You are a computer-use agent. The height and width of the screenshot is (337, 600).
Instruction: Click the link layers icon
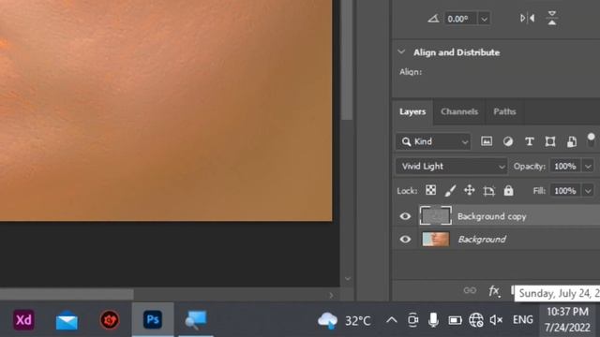click(x=470, y=291)
